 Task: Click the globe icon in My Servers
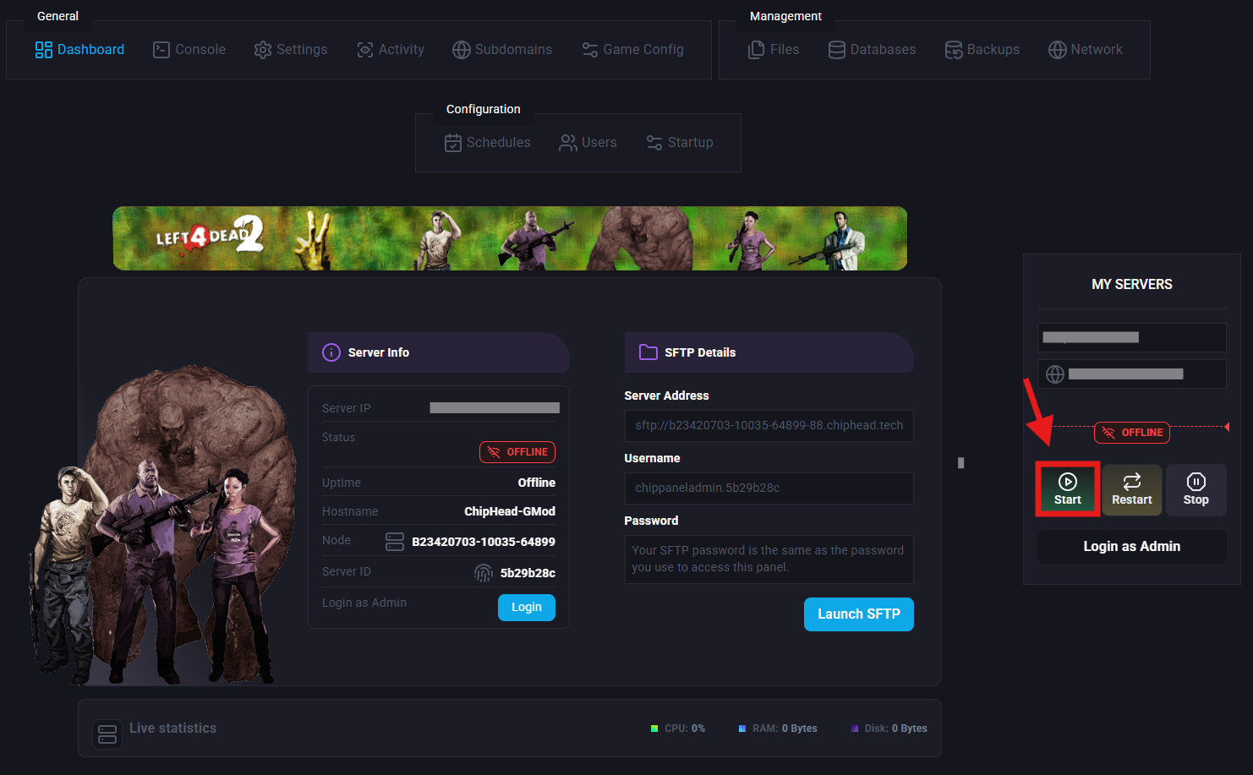1055,374
